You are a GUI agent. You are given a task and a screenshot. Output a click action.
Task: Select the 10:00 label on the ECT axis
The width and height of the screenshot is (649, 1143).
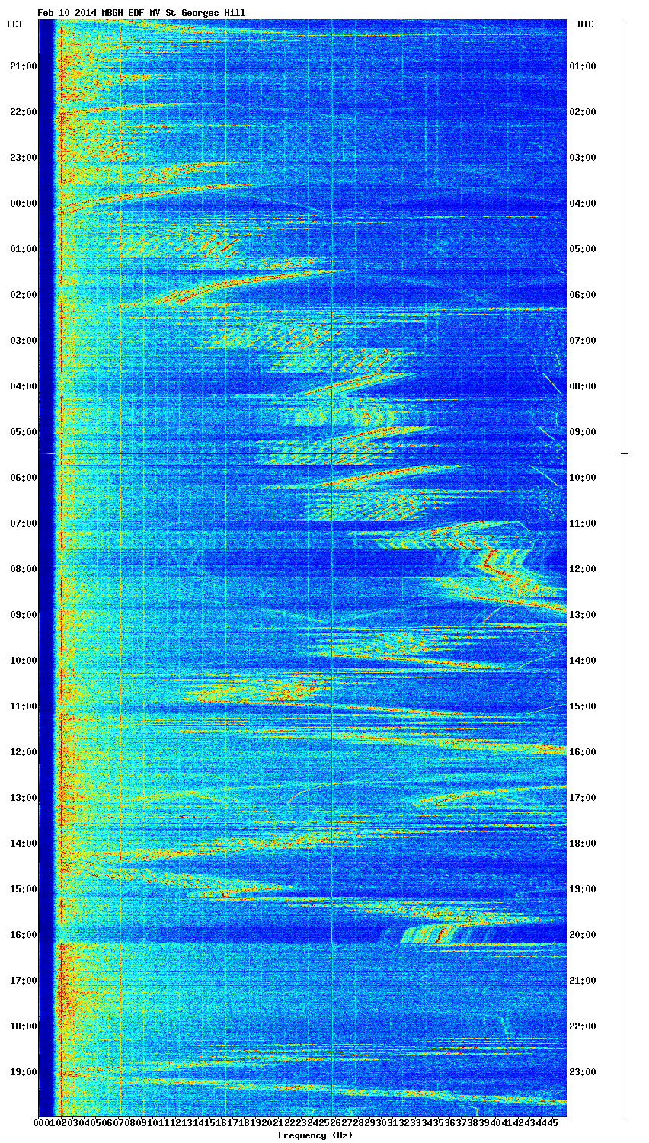coord(24,661)
